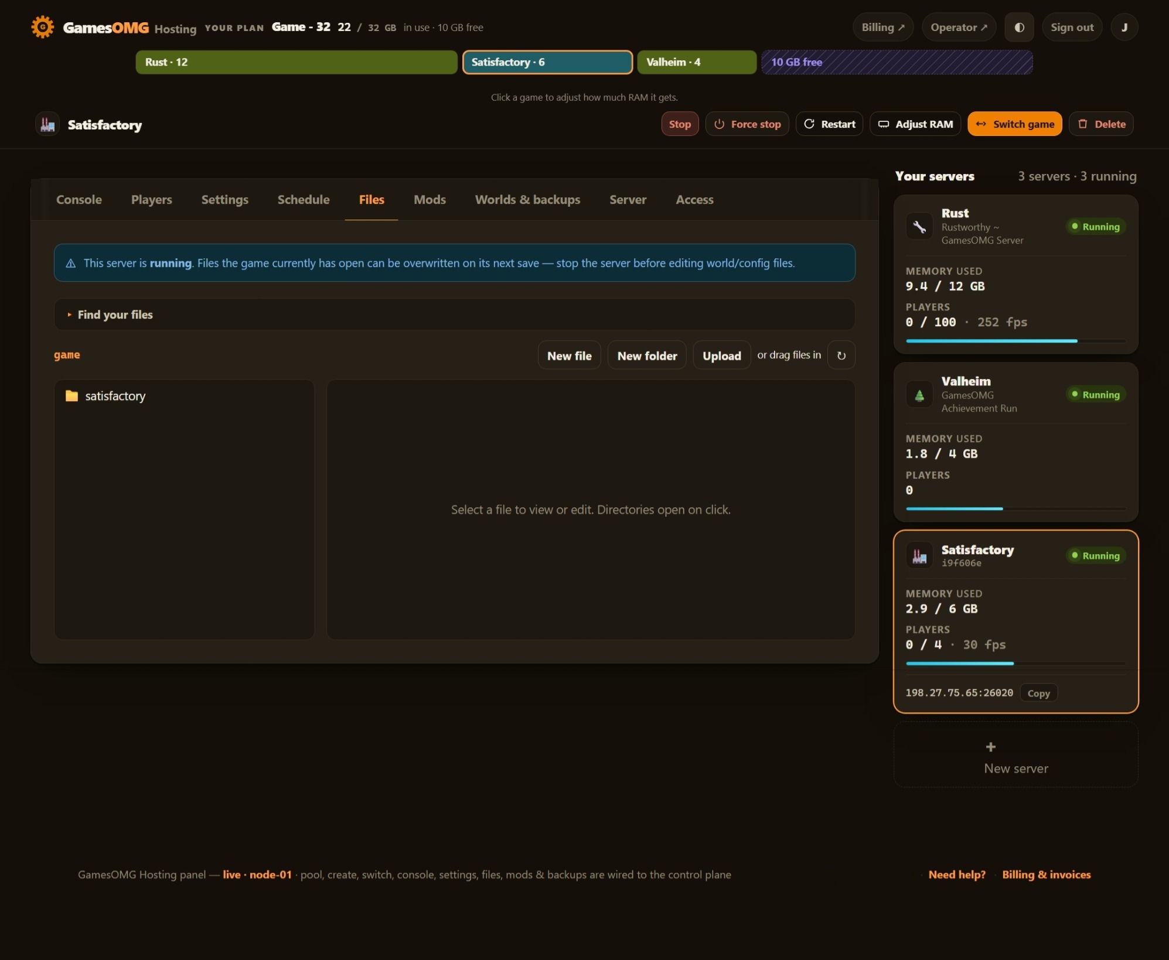Click the Valheim tree icon in server list
The width and height of the screenshot is (1169, 960).
tap(919, 395)
